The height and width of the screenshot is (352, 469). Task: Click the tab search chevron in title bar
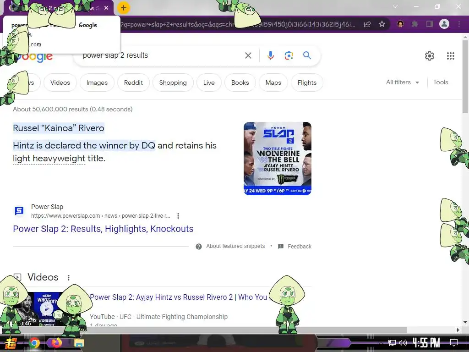[395, 6]
